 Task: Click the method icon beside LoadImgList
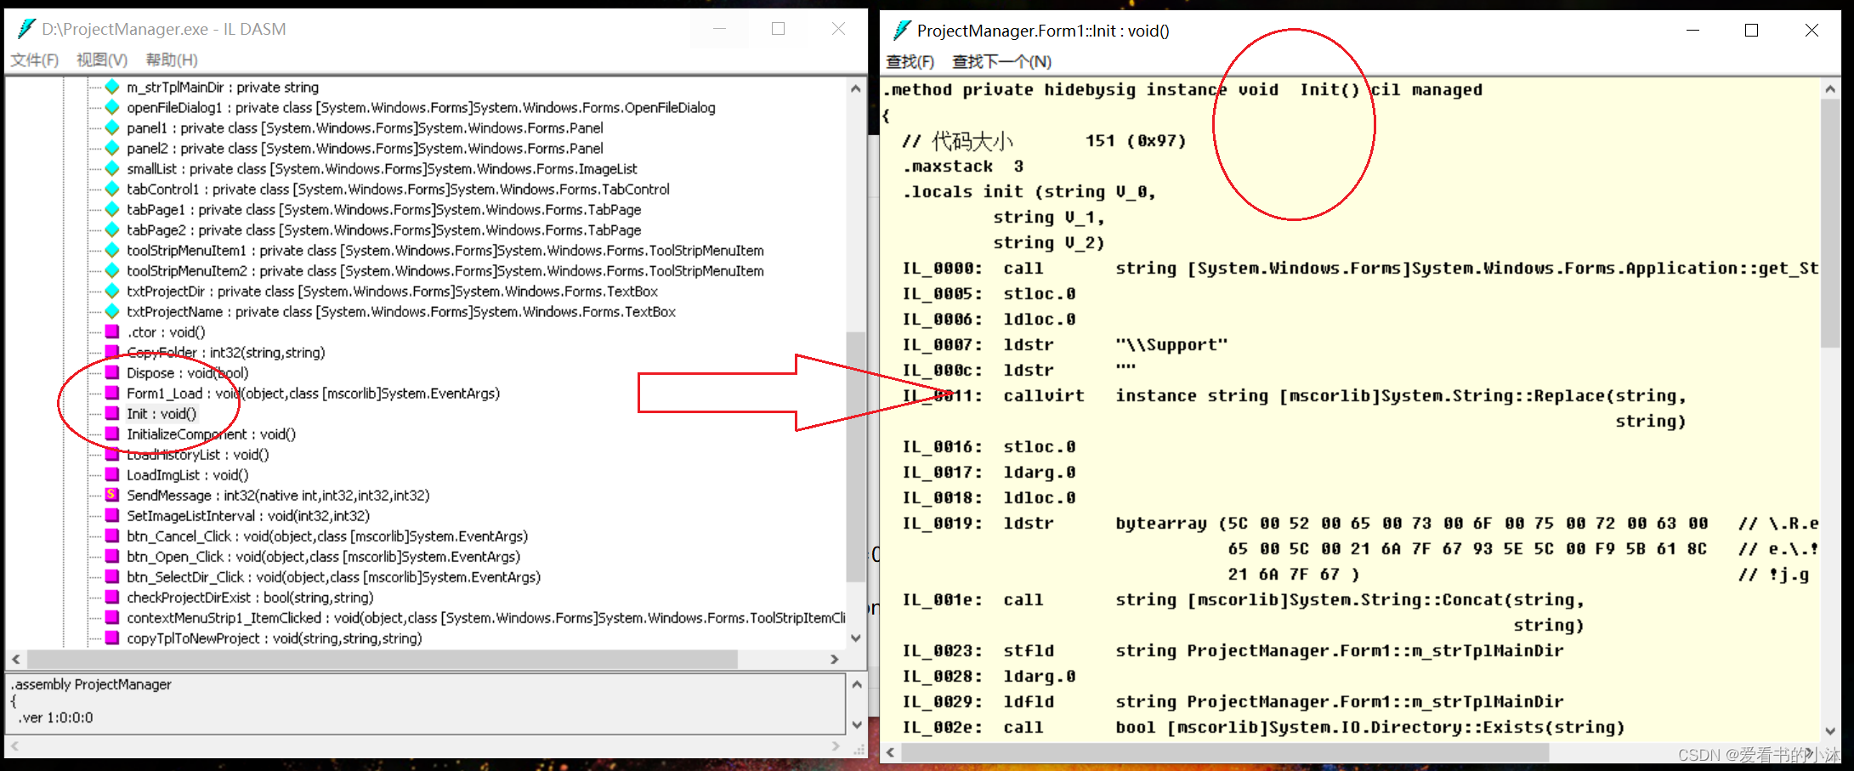[112, 474]
